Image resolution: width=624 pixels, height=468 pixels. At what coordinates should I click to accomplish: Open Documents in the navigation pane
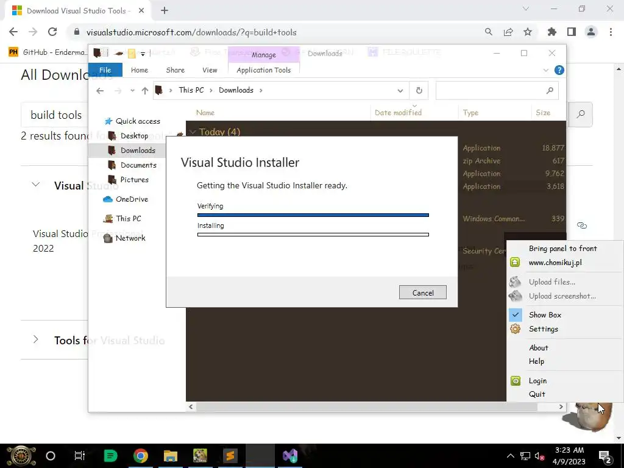pyautogui.click(x=132, y=165)
